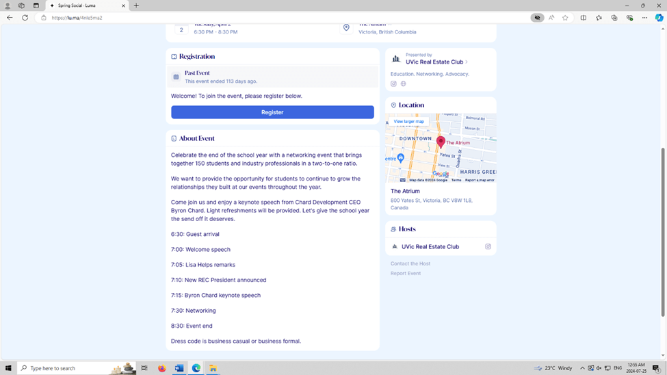
Task: Click the Contact the Host link
Action: (x=410, y=263)
